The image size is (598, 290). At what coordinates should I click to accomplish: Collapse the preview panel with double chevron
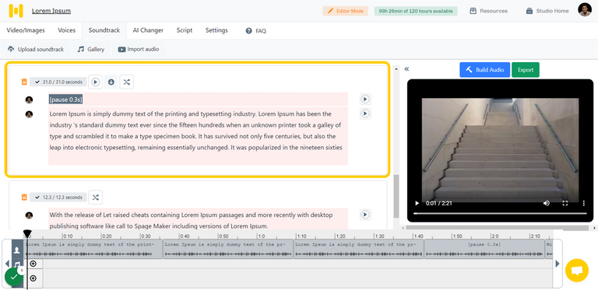click(x=406, y=69)
